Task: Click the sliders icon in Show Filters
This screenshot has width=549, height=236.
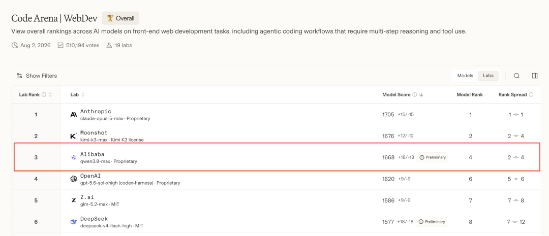Action: (19, 76)
